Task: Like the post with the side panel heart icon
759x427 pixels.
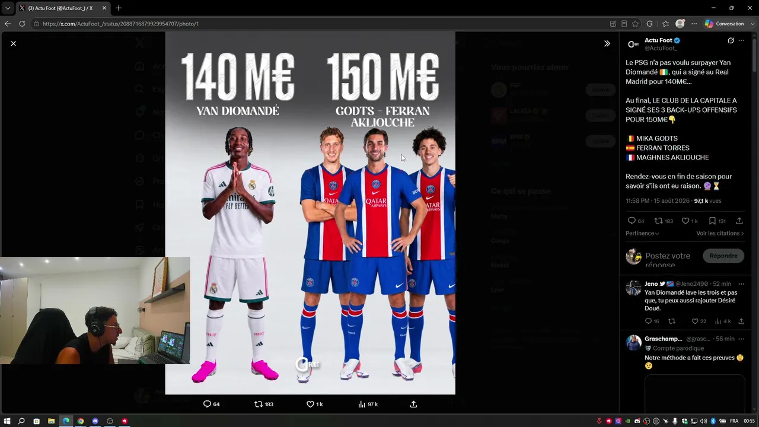Action: click(685, 221)
